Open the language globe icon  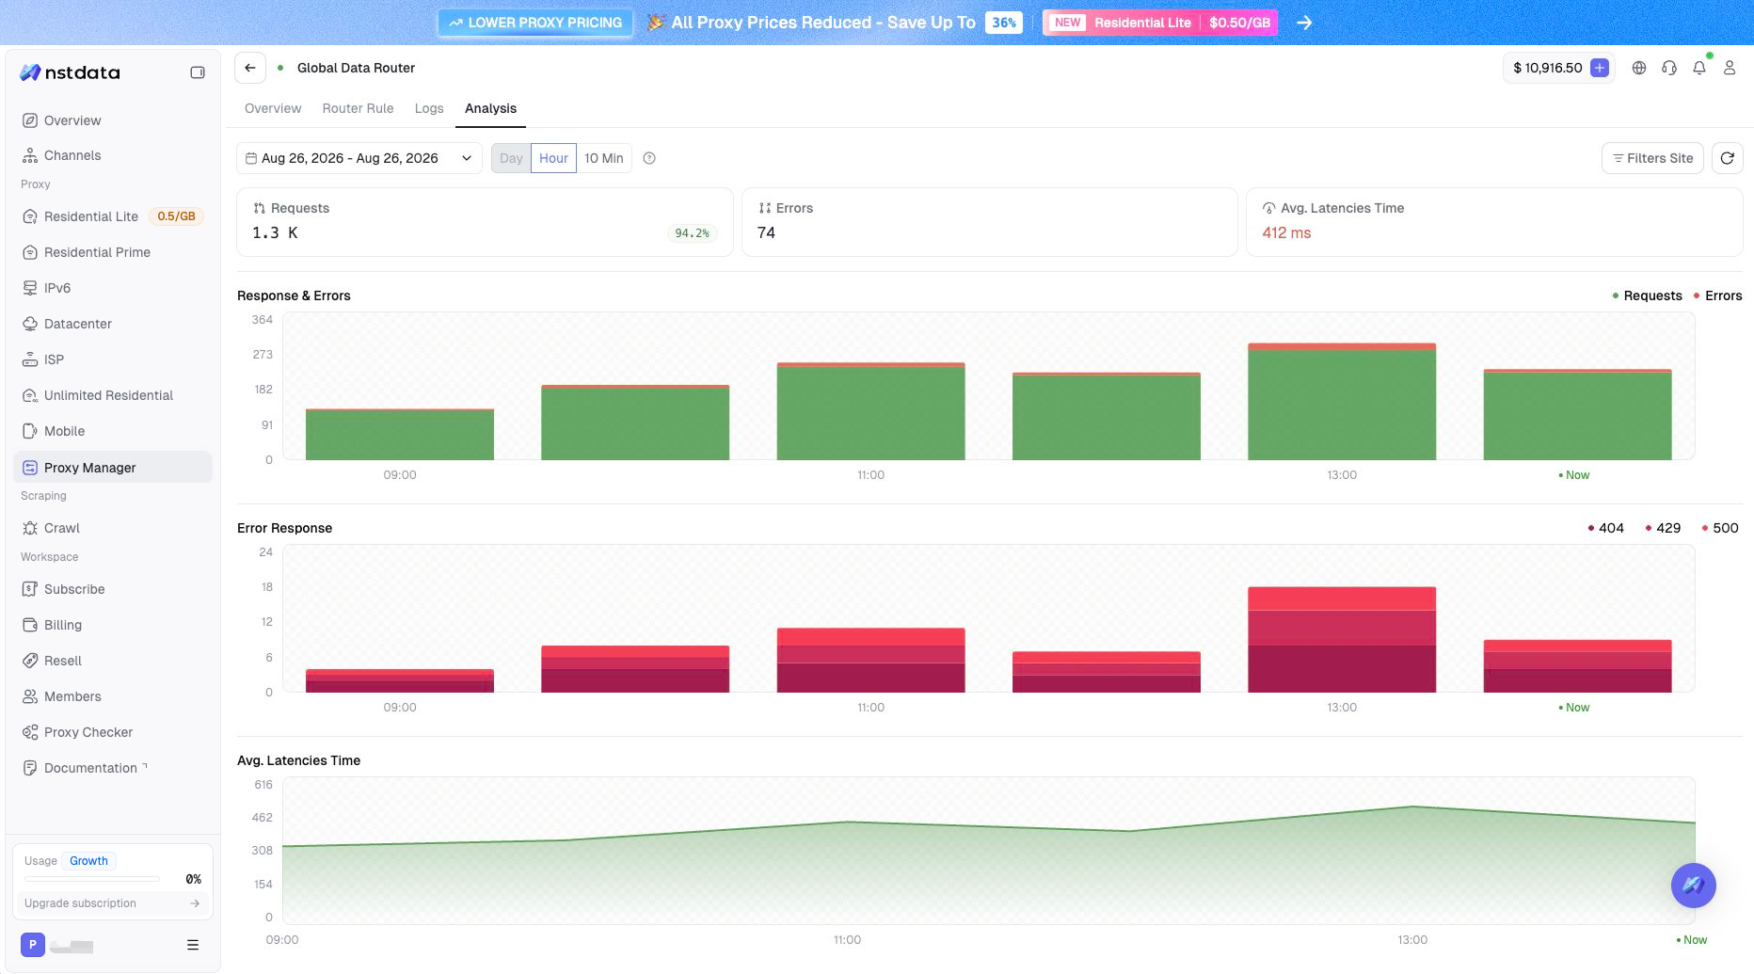pyautogui.click(x=1639, y=68)
